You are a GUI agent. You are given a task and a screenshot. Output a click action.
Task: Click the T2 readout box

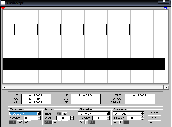[x=86, y=99]
